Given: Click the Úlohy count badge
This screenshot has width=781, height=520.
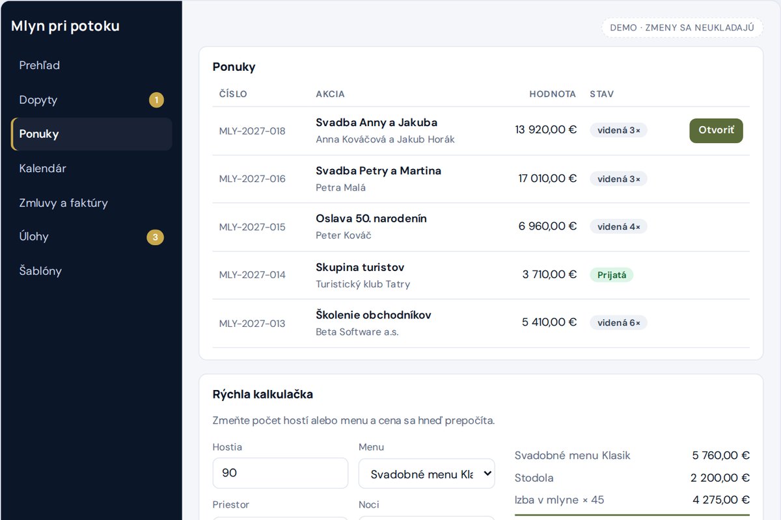Looking at the screenshot, I should (155, 237).
